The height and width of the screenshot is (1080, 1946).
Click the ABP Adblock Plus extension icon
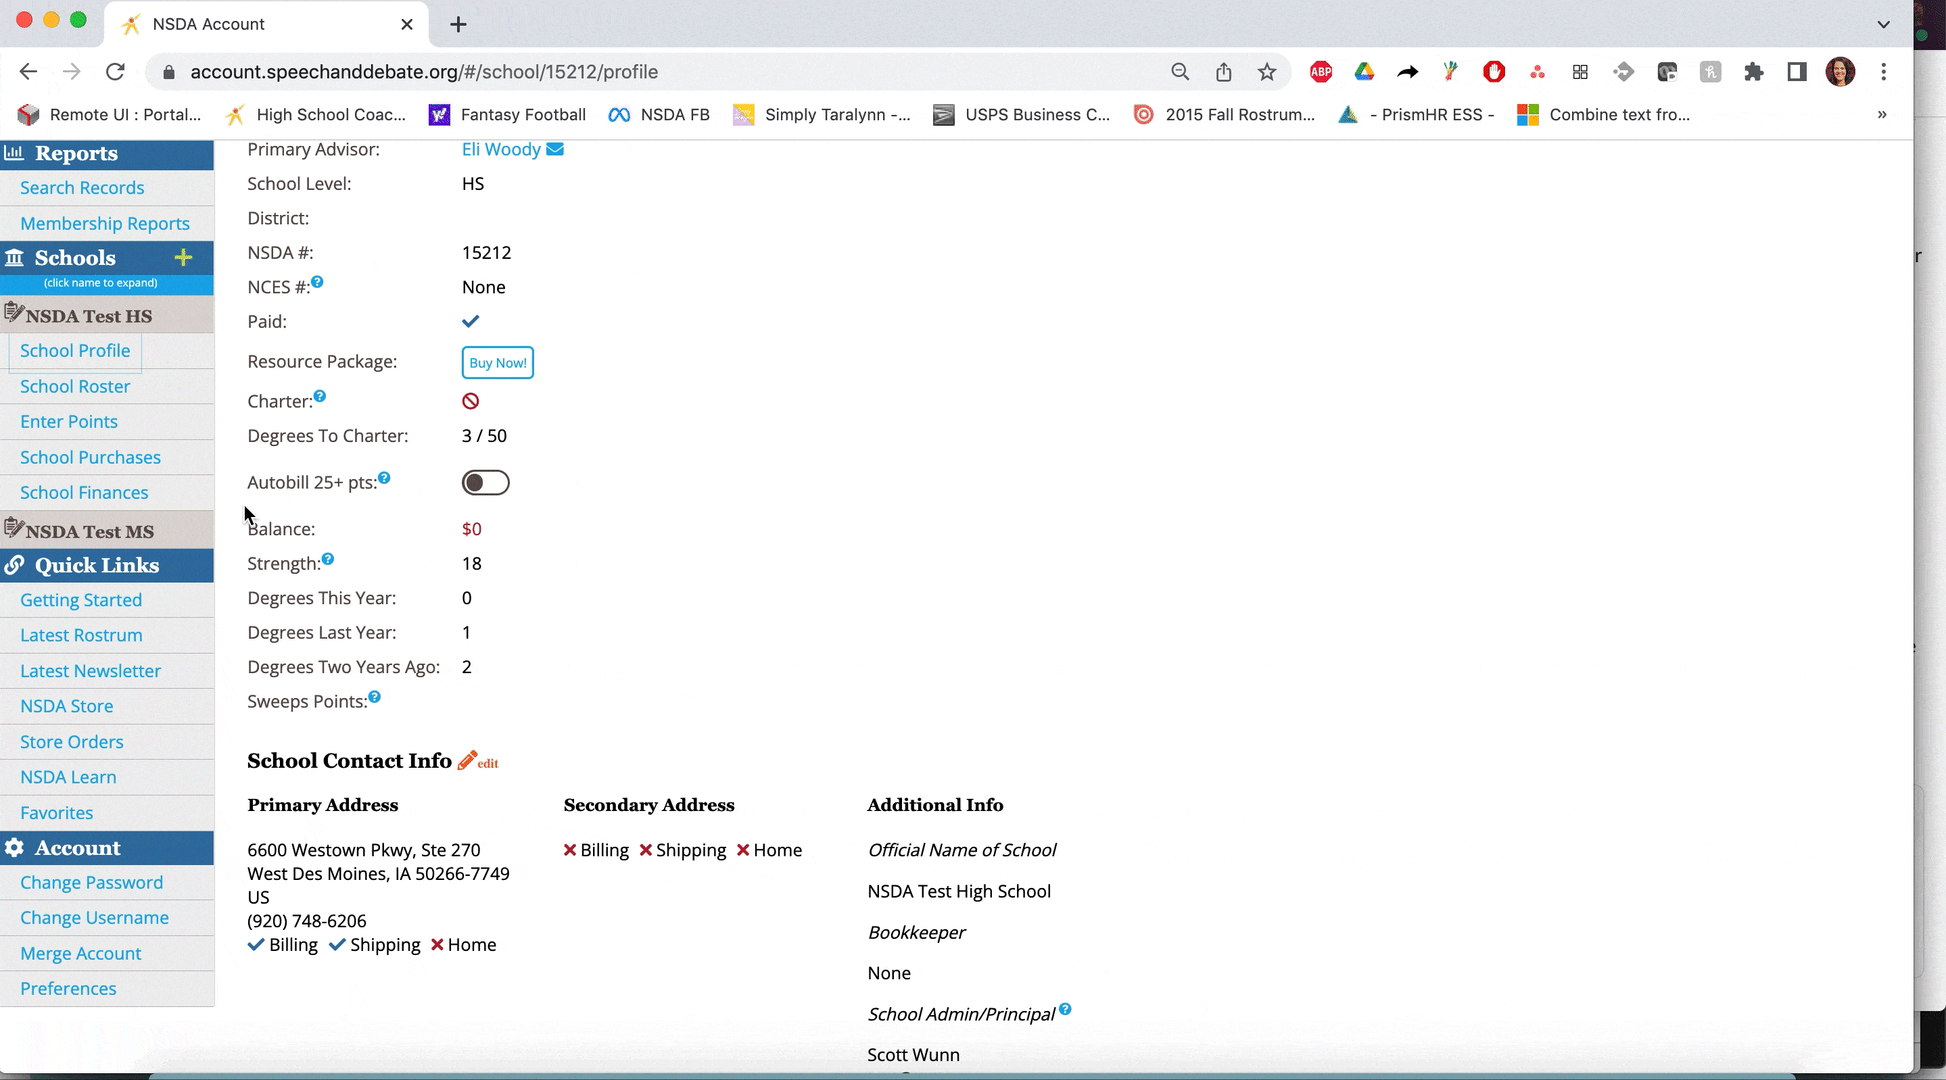1321,72
